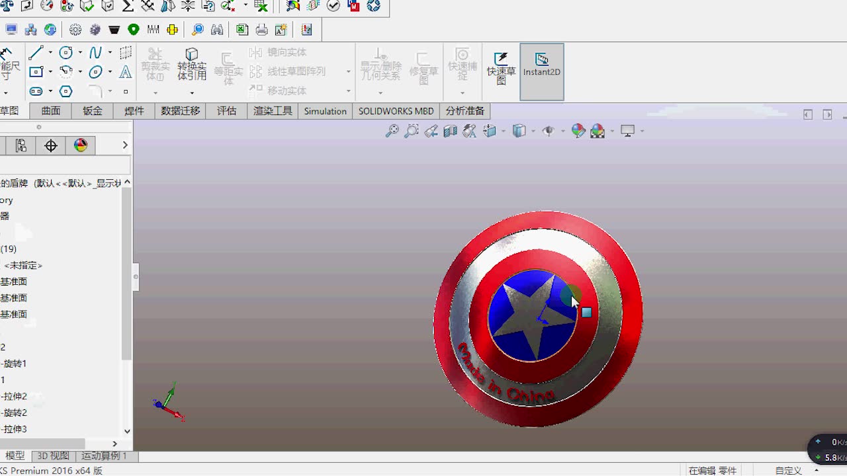Open dropdown arrow beside View Settings monitor
This screenshot has width=847, height=476.
(x=642, y=132)
